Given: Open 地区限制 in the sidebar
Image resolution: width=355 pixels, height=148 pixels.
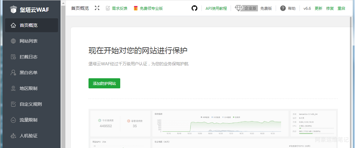Looking at the screenshot, I should point(31,88).
